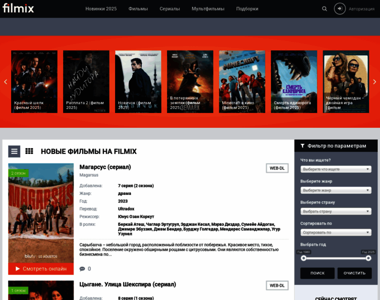This screenshot has width=380, height=300.
Task: Click the login arrow circle icon
Action: point(340,8)
